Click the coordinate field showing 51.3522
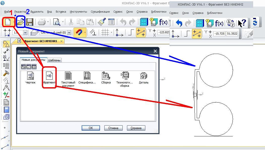The width and height of the screenshot is (265, 150). pos(232,34)
